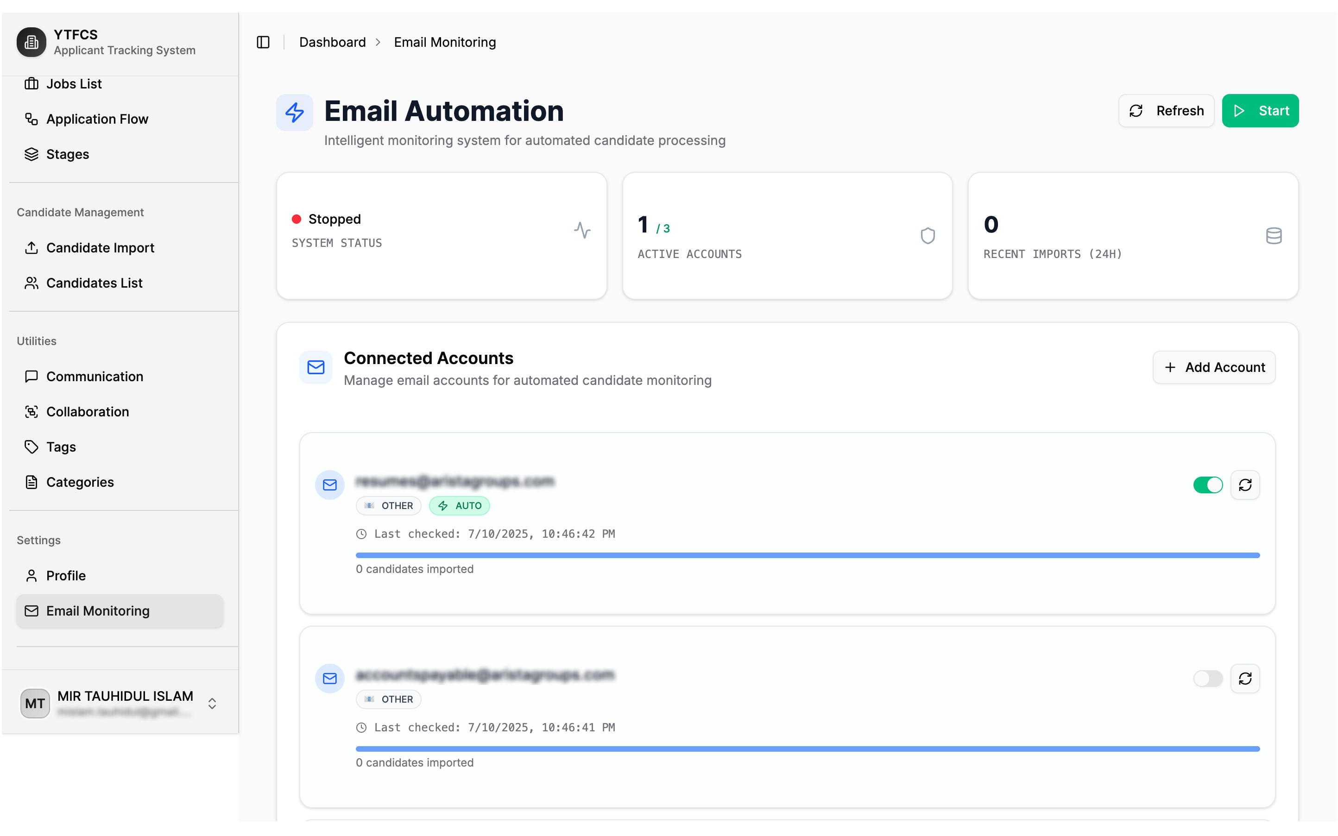This screenshot has width=1338, height=836.
Task: Click the Categories document icon
Action: [32, 482]
